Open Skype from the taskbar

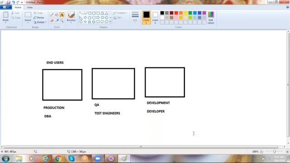coord(72,158)
